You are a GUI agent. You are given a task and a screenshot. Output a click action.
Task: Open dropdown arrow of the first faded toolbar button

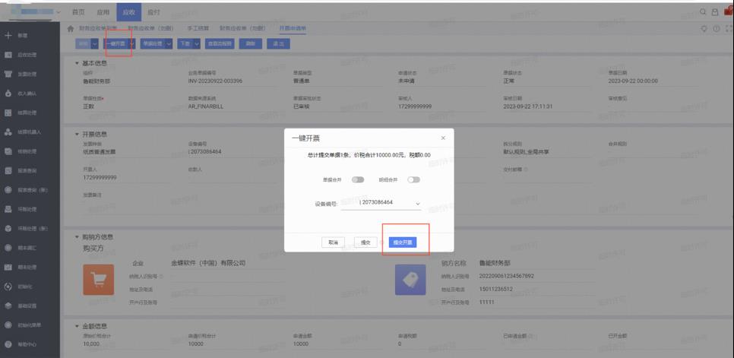pyautogui.click(x=95, y=43)
